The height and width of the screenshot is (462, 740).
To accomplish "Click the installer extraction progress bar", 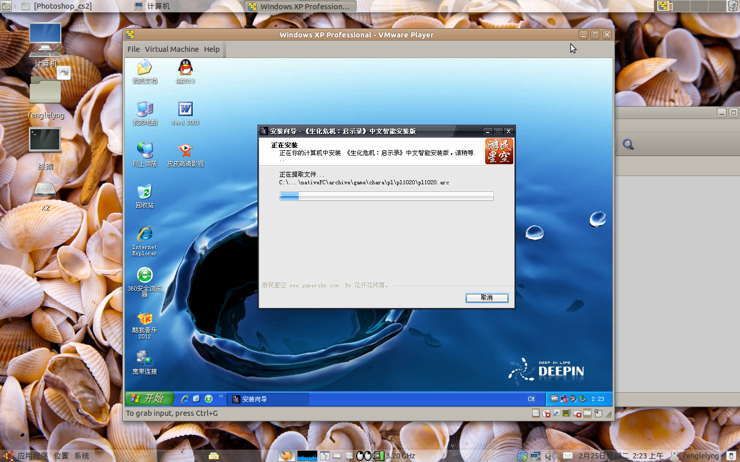I will 386,196.
